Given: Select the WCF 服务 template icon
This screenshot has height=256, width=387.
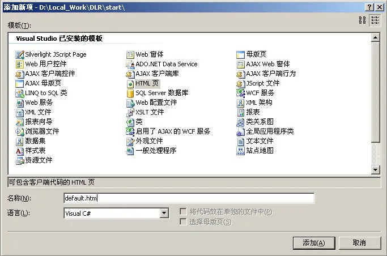Looking at the screenshot, I should click(240, 93).
